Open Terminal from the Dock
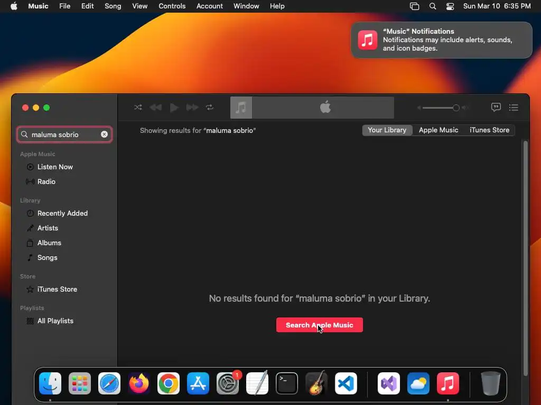The width and height of the screenshot is (541, 405). click(287, 383)
